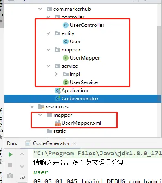Collapse the entity folder chevron
This screenshot has height=183, width=162.
point(49,33)
